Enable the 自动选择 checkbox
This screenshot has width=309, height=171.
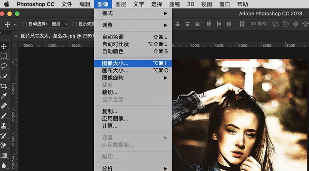tap(25, 24)
